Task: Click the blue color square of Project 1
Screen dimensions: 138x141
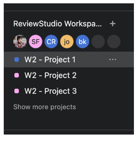Action: tap(17, 60)
